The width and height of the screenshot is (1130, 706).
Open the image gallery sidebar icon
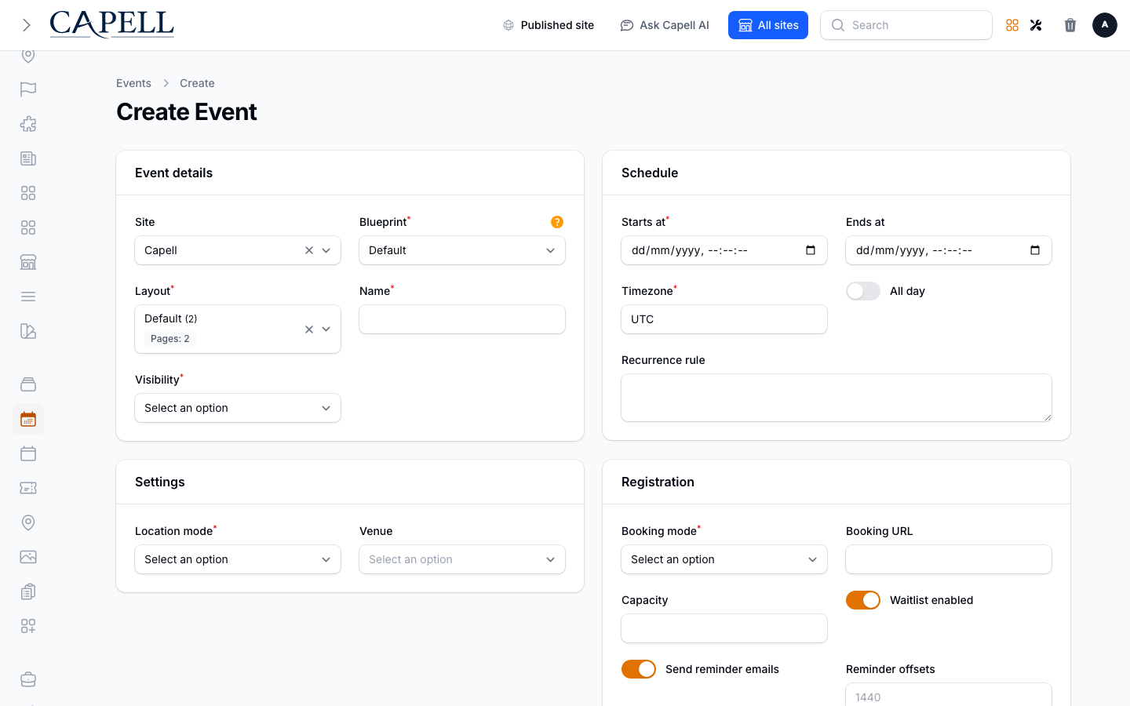coord(28,557)
